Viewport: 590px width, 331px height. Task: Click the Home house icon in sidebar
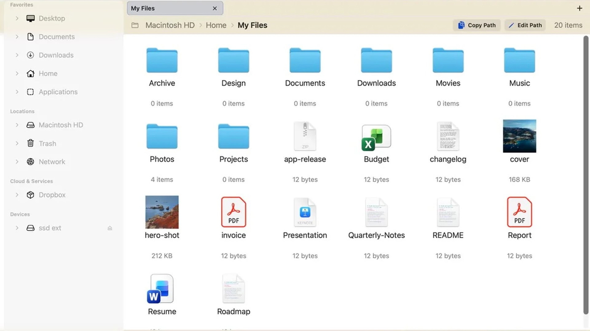(30, 74)
